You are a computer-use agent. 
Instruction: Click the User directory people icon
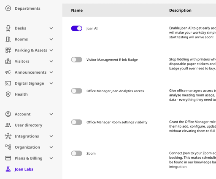point(8,125)
